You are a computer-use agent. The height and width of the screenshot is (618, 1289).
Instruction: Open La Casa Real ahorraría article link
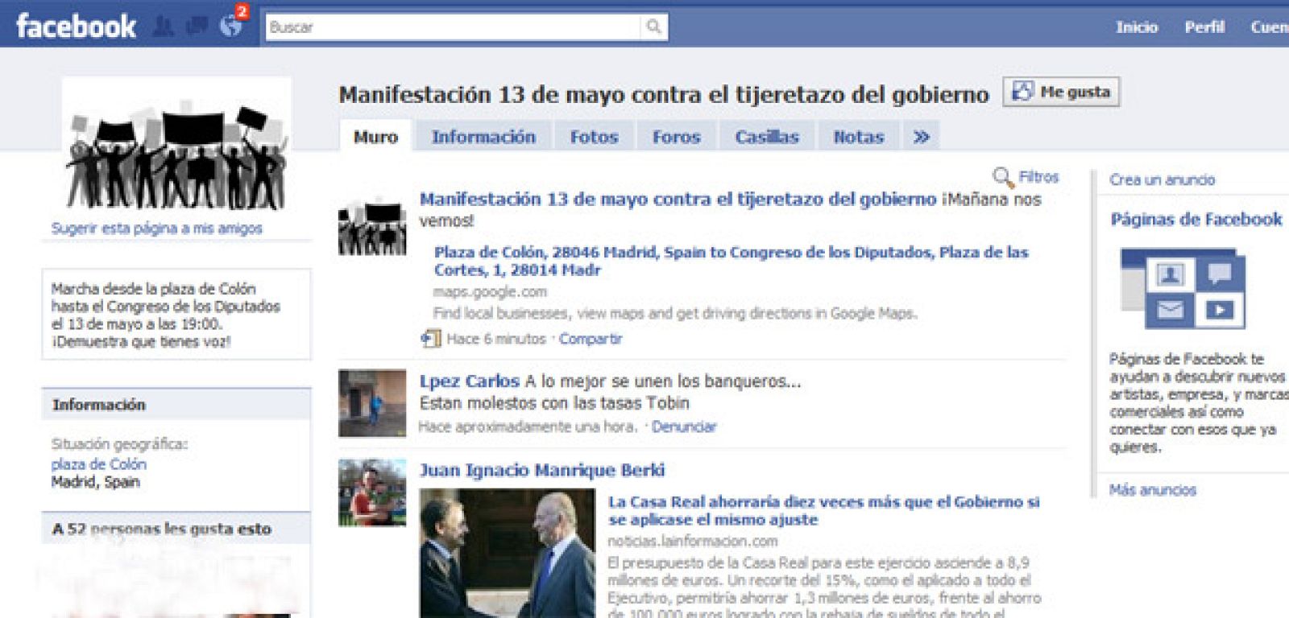point(824,511)
